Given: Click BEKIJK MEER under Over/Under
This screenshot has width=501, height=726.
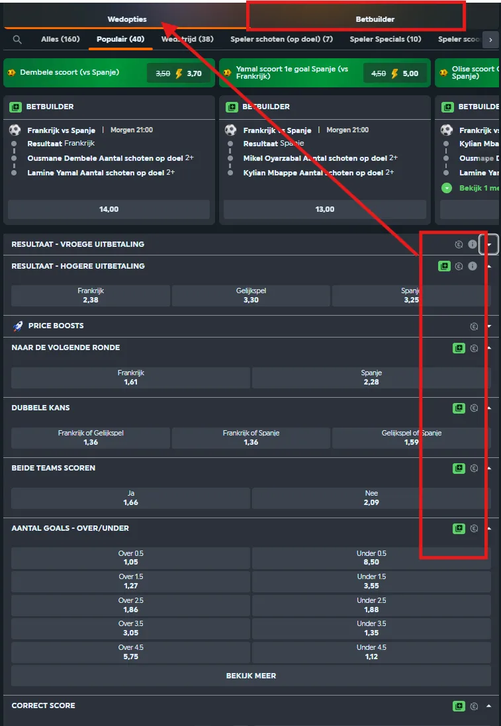Looking at the screenshot, I should pyautogui.click(x=251, y=676).
